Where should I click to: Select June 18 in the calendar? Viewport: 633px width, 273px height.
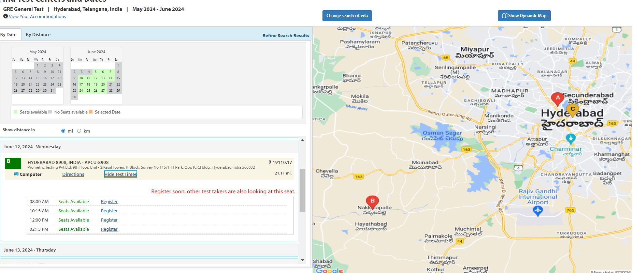(x=88, y=85)
